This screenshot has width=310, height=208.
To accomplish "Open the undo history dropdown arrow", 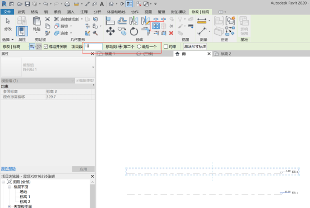I will point(50,4).
